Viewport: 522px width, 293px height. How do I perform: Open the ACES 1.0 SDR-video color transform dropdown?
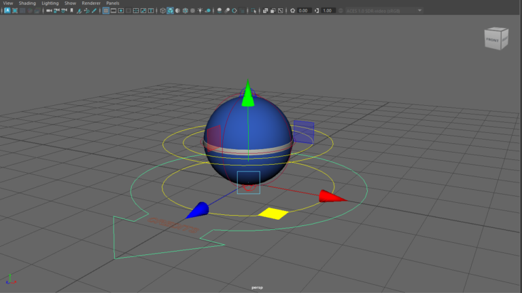[x=384, y=11]
